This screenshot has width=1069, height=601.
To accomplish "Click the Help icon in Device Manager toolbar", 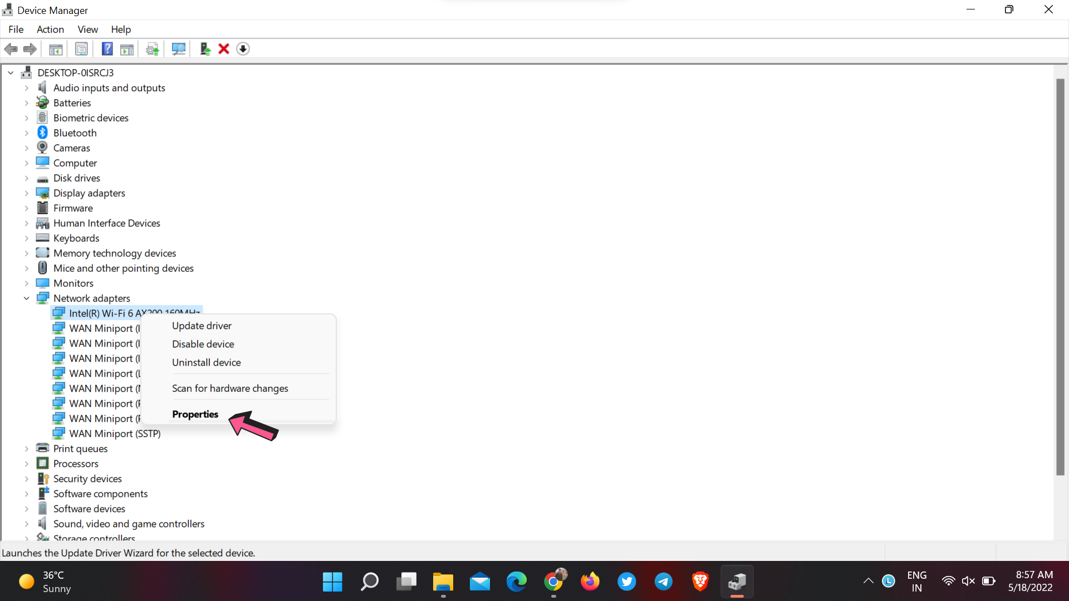I will pyautogui.click(x=106, y=48).
